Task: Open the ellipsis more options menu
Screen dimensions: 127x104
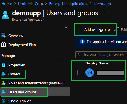Action: click(x=107, y=13)
